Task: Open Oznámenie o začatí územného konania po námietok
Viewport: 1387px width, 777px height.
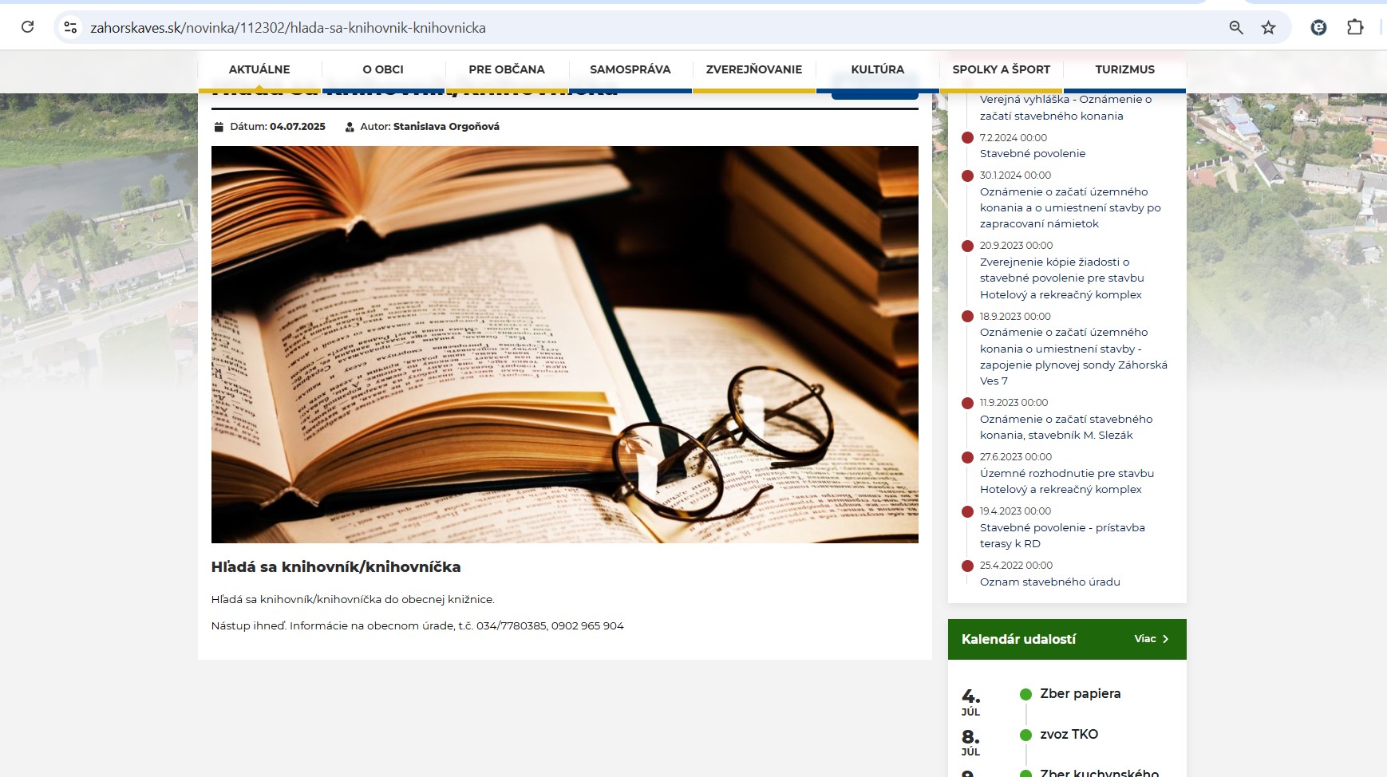Action: pos(1070,207)
